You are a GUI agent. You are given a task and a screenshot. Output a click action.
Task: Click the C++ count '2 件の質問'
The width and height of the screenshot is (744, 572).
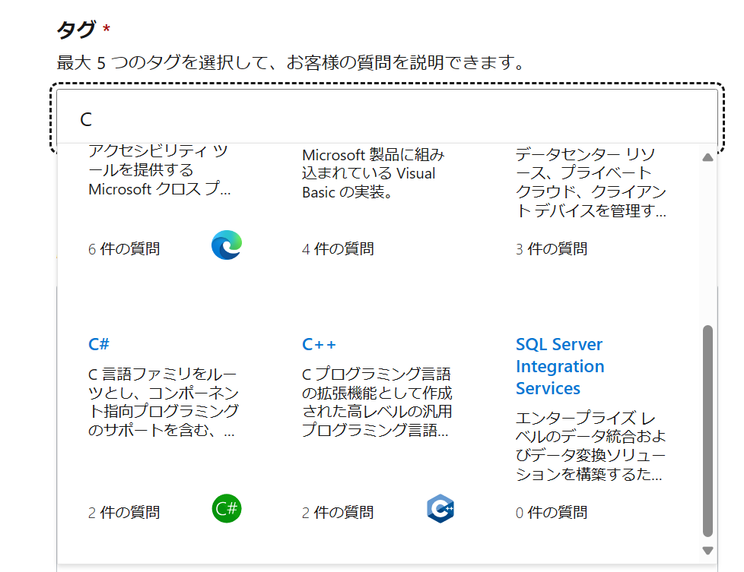338,512
